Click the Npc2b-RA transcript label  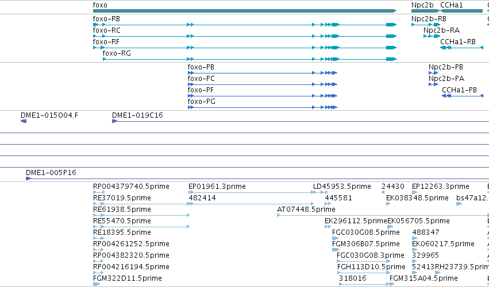click(x=441, y=30)
